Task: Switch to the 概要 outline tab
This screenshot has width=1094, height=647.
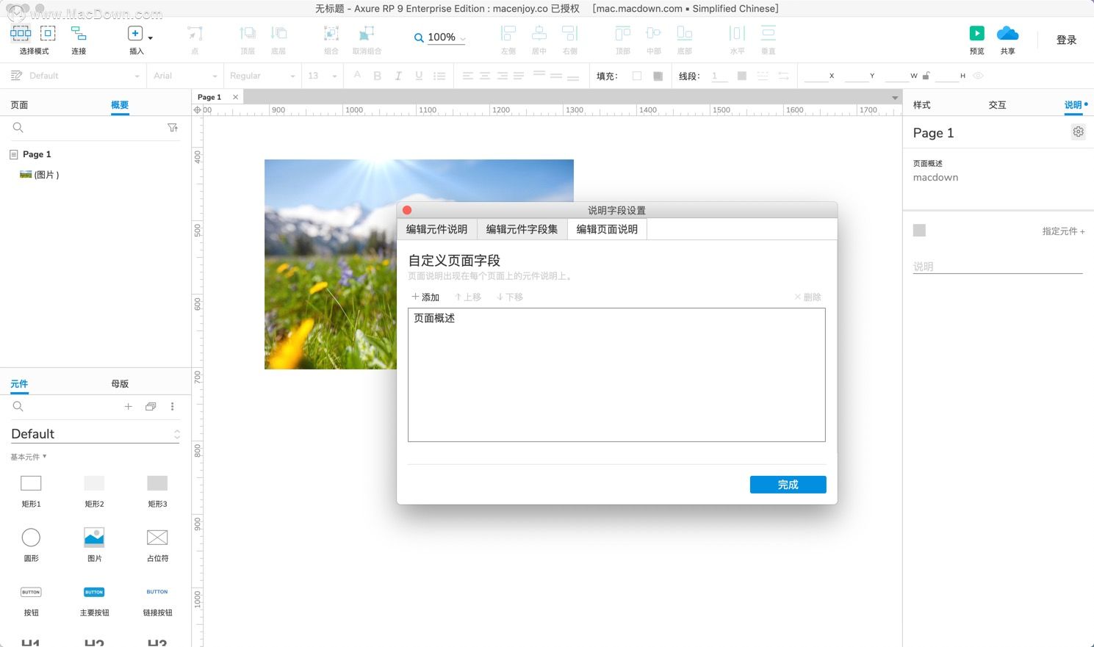Action: tap(120, 105)
